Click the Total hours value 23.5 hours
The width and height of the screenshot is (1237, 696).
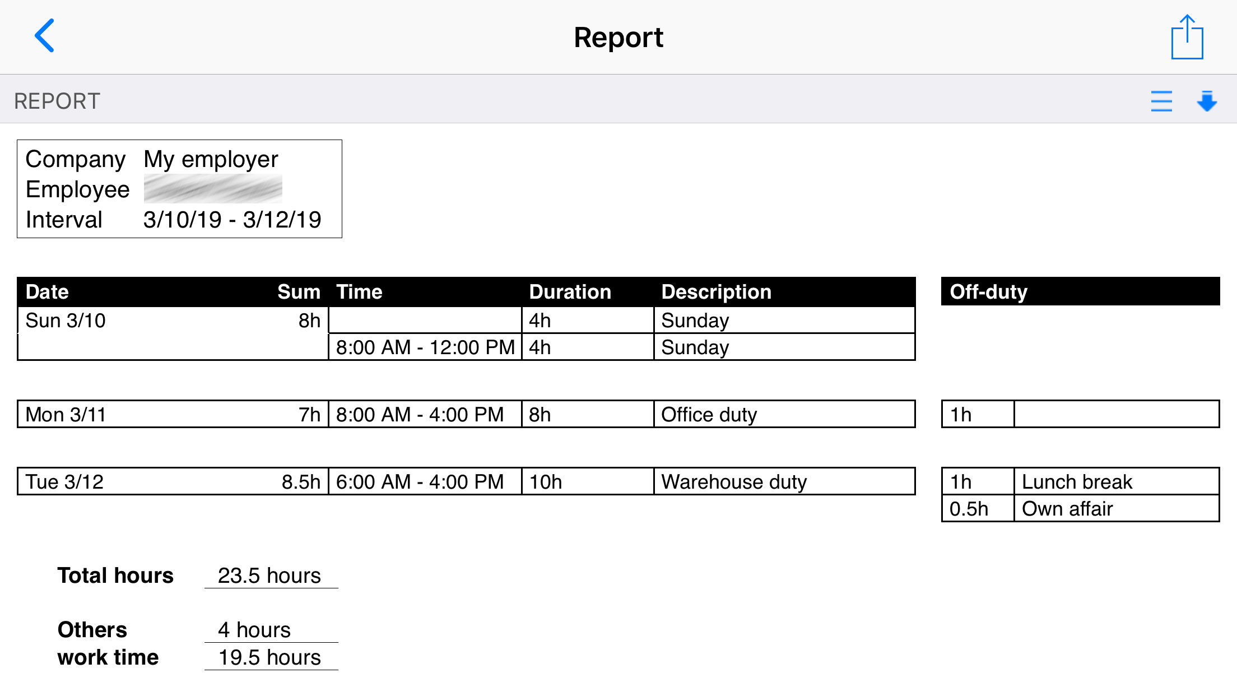click(269, 575)
